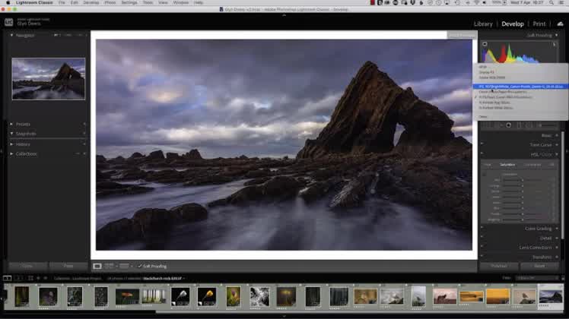Adjust the Red saturation slider

point(523,180)
